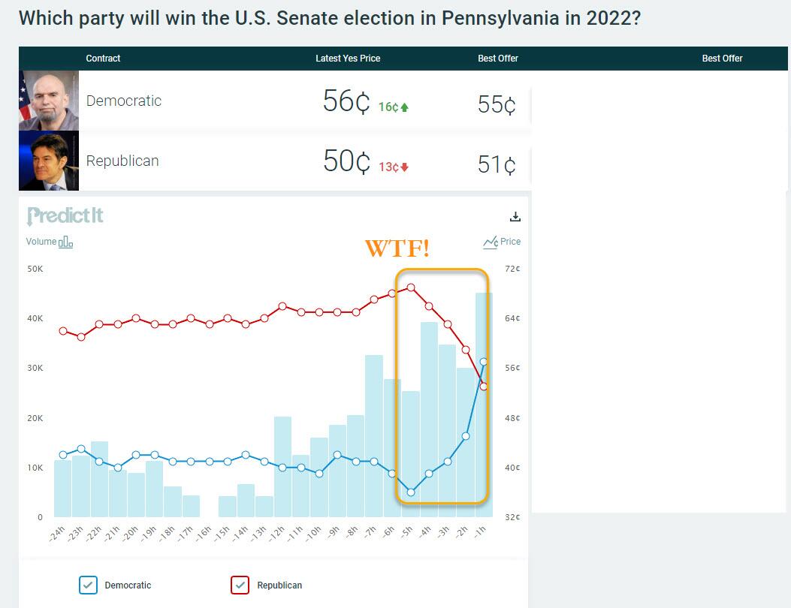Click the PredictIt logo
This screenshot has width=791, height=608.
65,216
